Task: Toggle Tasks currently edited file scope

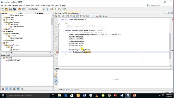Action: coord(56,71)
